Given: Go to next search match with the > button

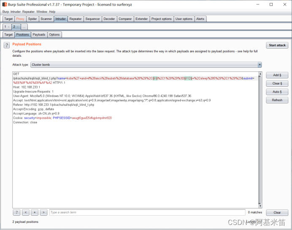Looking at the screenshot, I should pyautogui.click(x=43, y=212).
